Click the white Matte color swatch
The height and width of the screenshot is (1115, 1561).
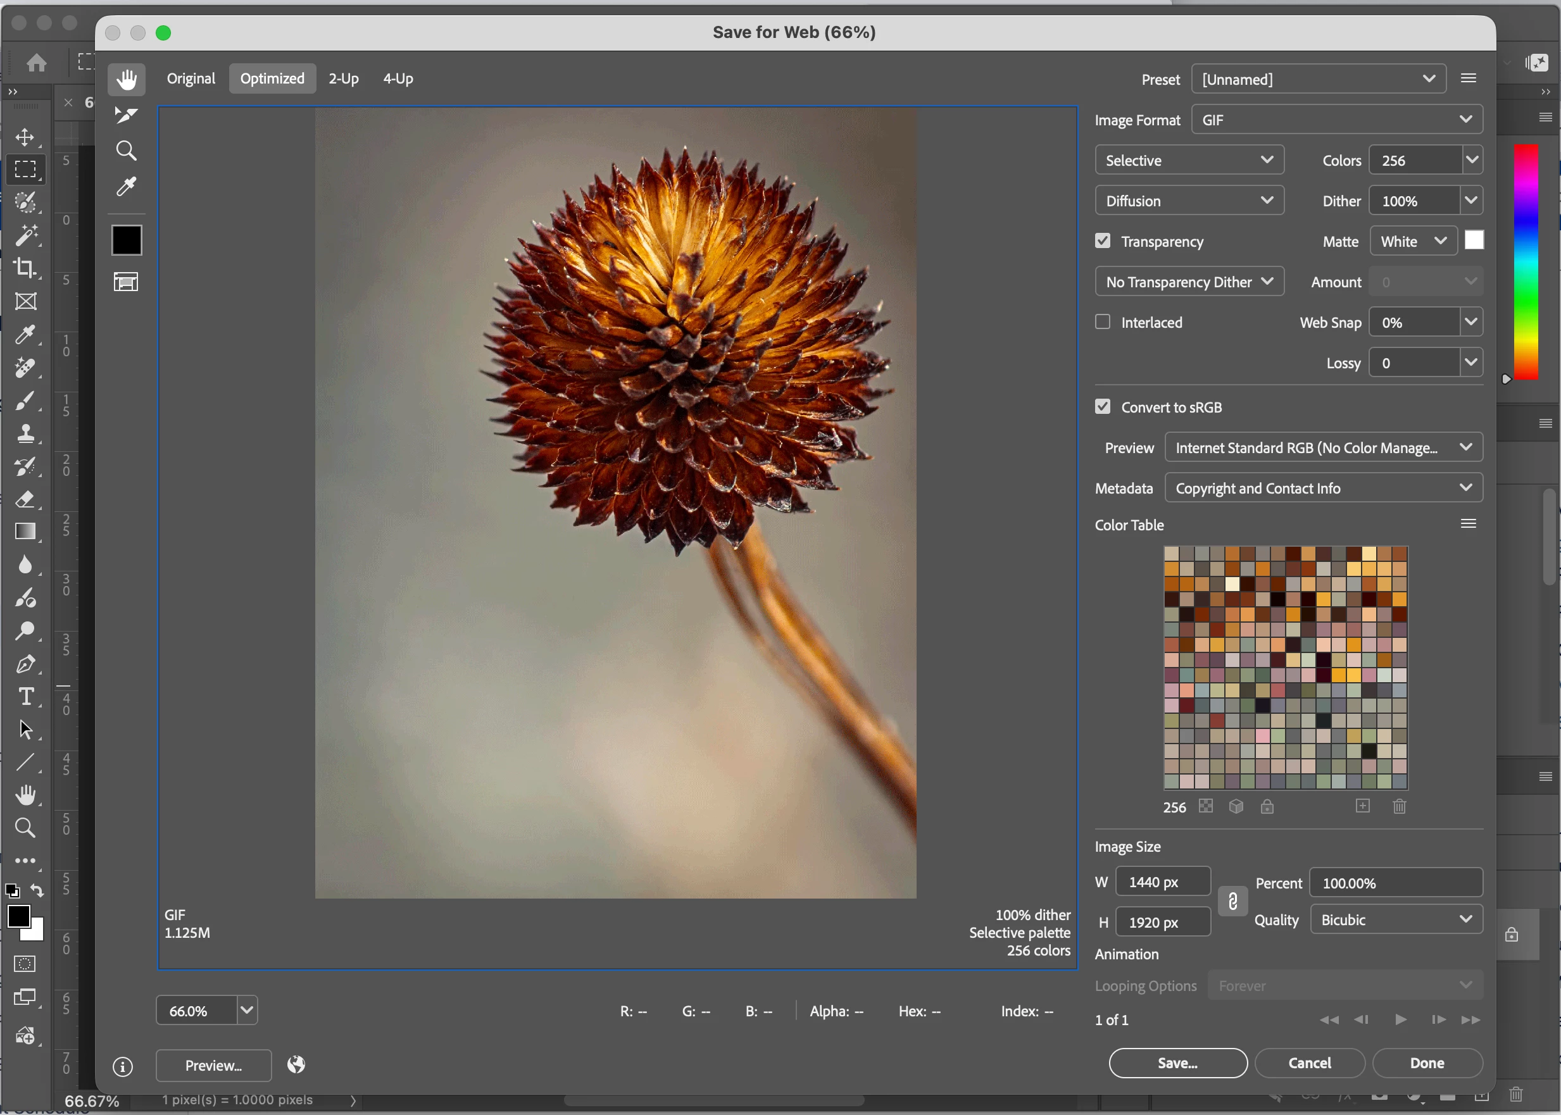click(x=1473, y=240)
